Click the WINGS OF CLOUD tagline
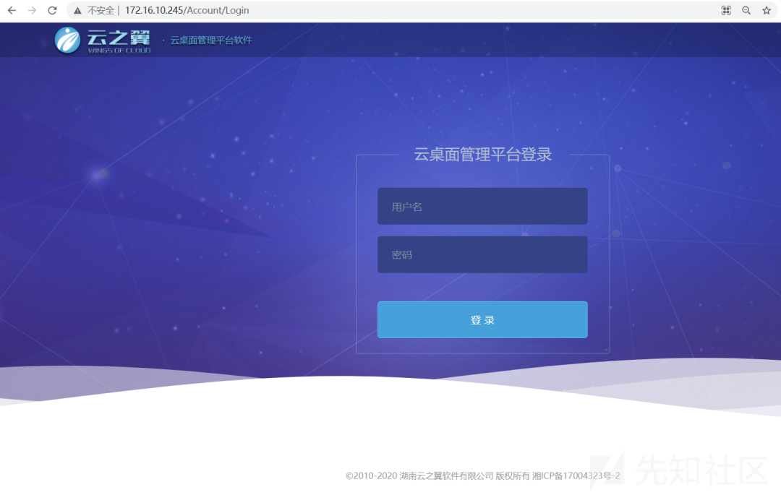Viewport: 781px width, 495px height. tap(119, 51)
